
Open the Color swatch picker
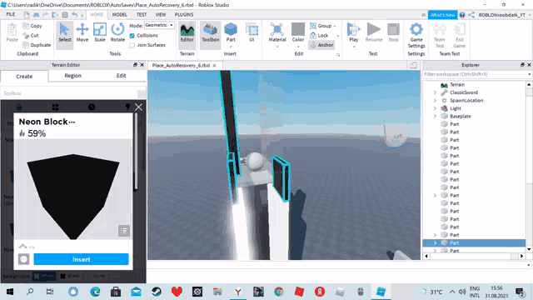[298, 32]
